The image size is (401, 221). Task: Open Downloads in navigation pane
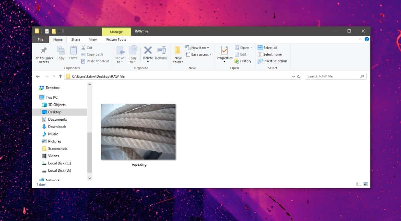(x=57, y=127)
